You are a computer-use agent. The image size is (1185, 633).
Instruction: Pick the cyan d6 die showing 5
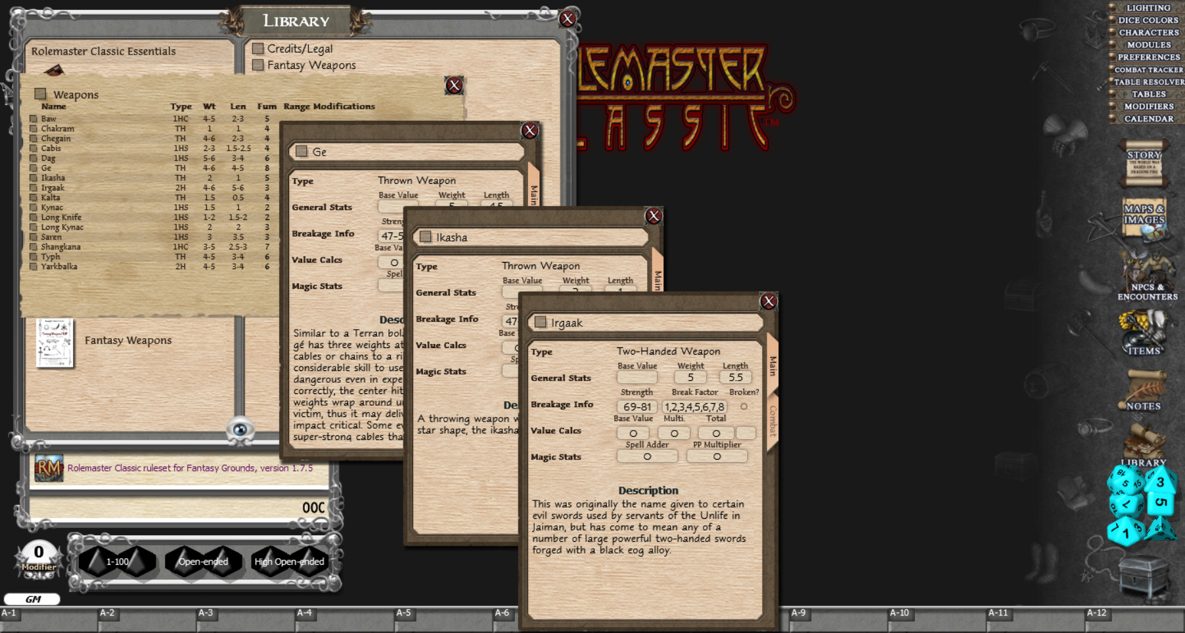pos(1161,503)
